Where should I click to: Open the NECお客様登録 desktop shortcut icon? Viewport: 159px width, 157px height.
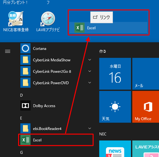coord(16,19)
